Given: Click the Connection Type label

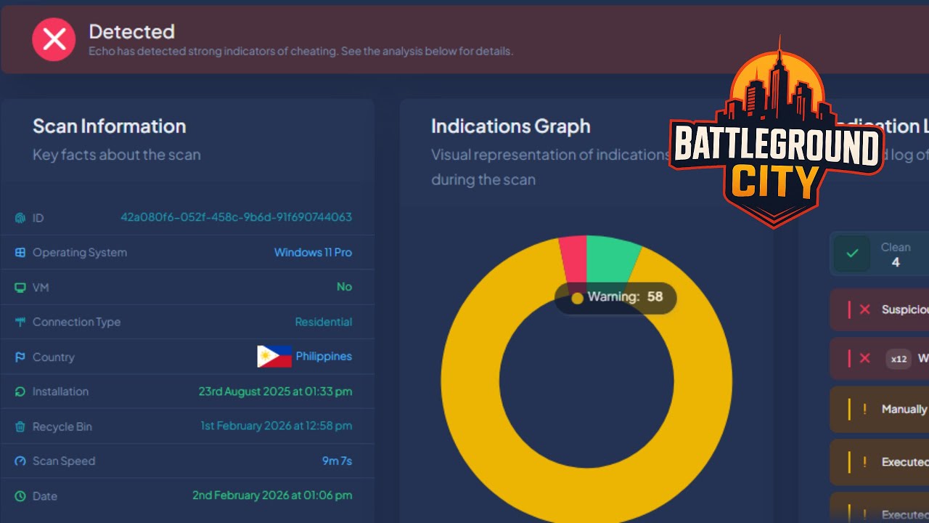Looking at the screenshot, I should [77, 322].
